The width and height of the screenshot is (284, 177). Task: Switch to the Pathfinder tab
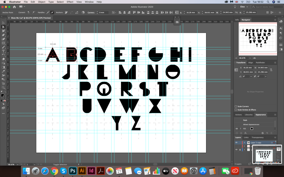(260, 63)
